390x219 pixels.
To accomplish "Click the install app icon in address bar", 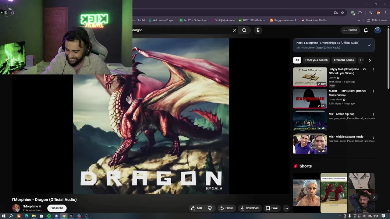I will pyautogui.click(x=336, y=13).
